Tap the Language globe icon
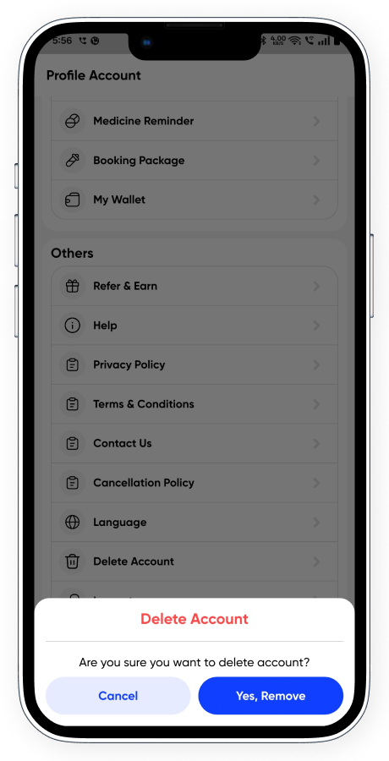389x761 pixels. click(73, 523)
